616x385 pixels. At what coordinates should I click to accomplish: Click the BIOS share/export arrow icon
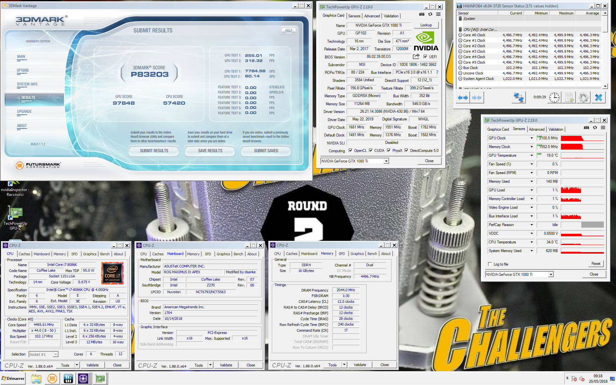pos(416,57)
